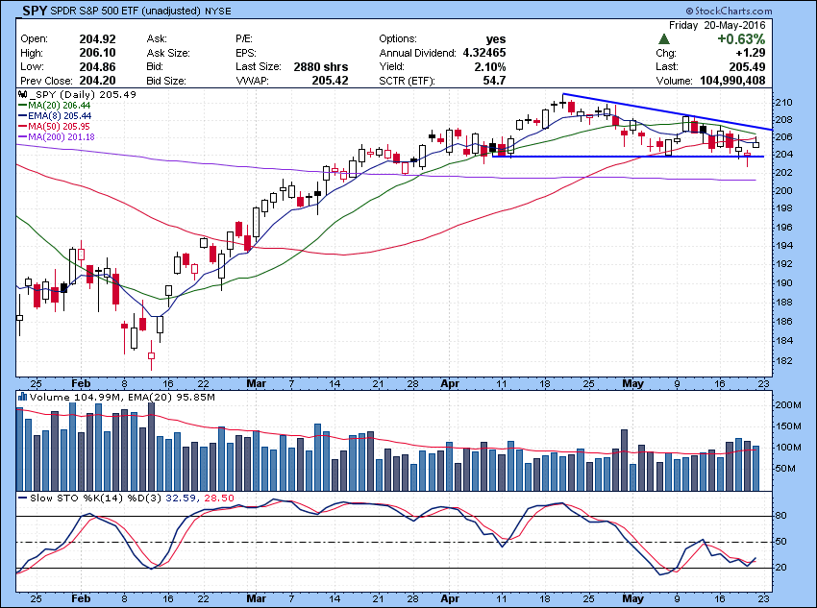The image size is (817, 608).
Task: Select the Last Size value 2880 shrs
Action: pyautogui.click(x=321, y=67)
